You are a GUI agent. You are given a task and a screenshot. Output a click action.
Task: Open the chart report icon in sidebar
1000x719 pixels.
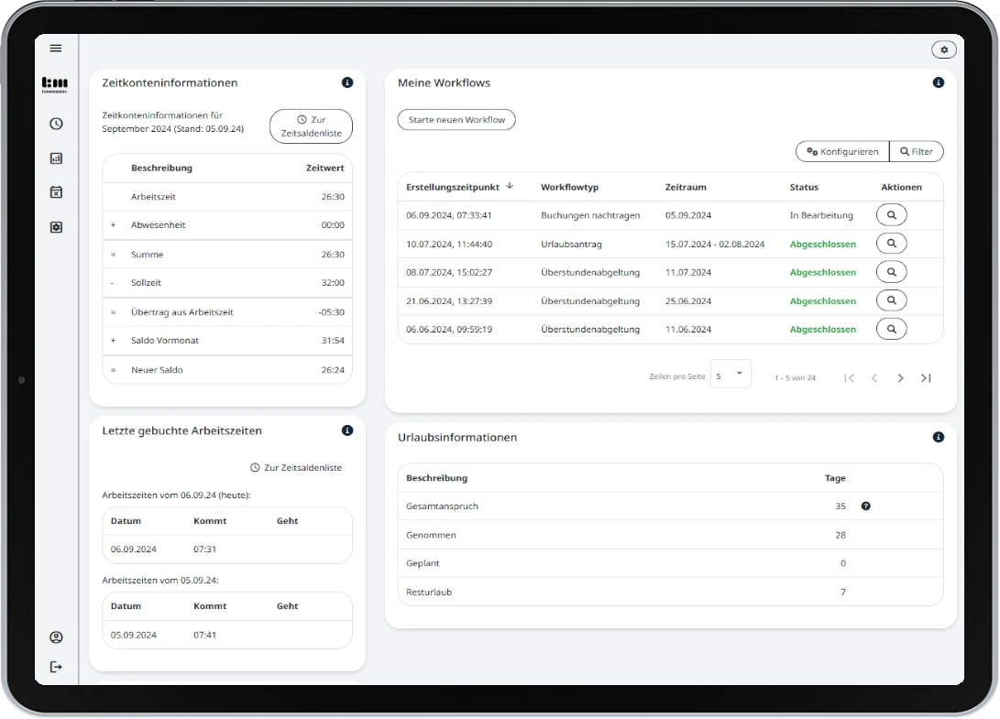click(x=56, y=158)
